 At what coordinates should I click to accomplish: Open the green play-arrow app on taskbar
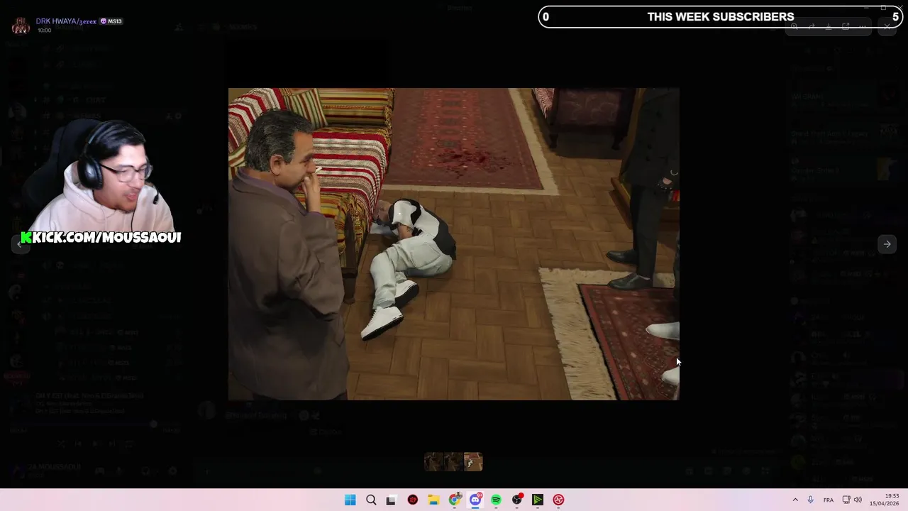pos(538,500)
